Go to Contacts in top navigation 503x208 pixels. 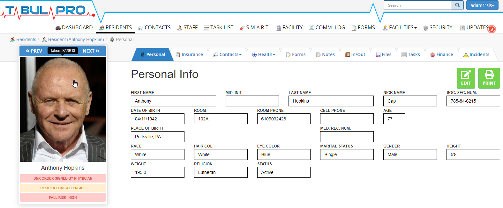click(154, 28)
